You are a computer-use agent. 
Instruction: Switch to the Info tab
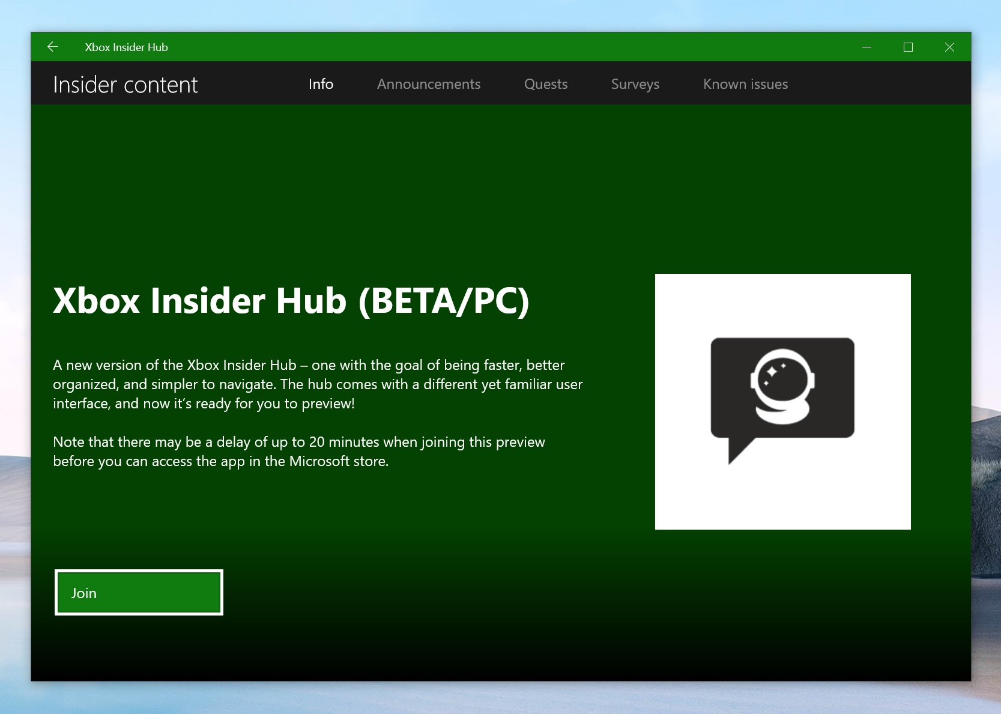pos(321,84)
